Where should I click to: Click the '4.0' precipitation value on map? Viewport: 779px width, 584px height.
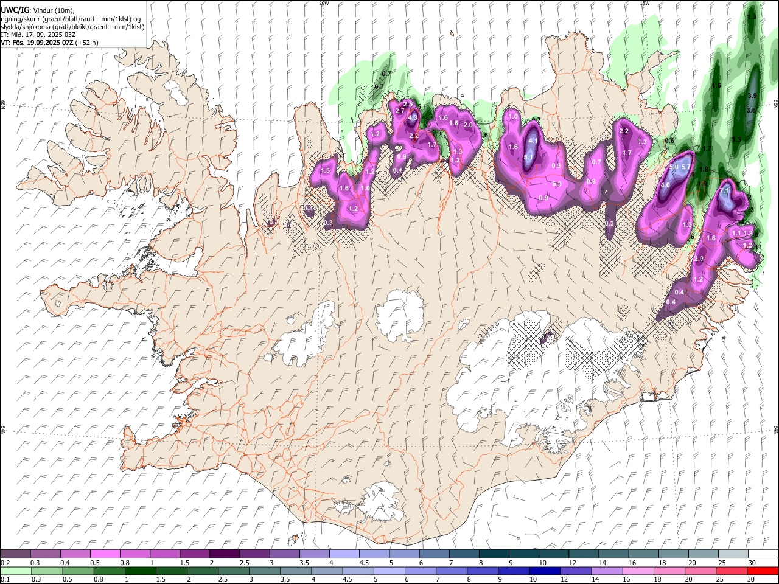[x=665, y=185]
